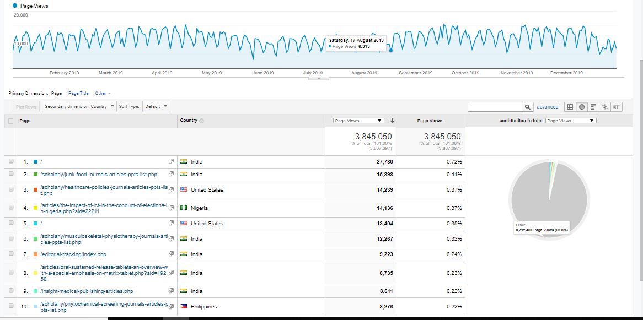Click the advanced filter link
The height and width of the screenshot is (320, 643).
point(547,107)
